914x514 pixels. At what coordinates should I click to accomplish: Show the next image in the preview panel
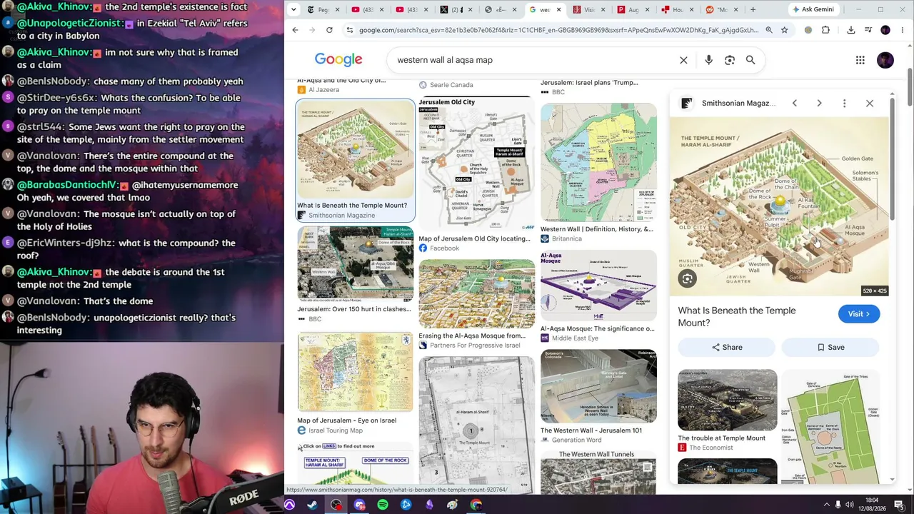819,104
